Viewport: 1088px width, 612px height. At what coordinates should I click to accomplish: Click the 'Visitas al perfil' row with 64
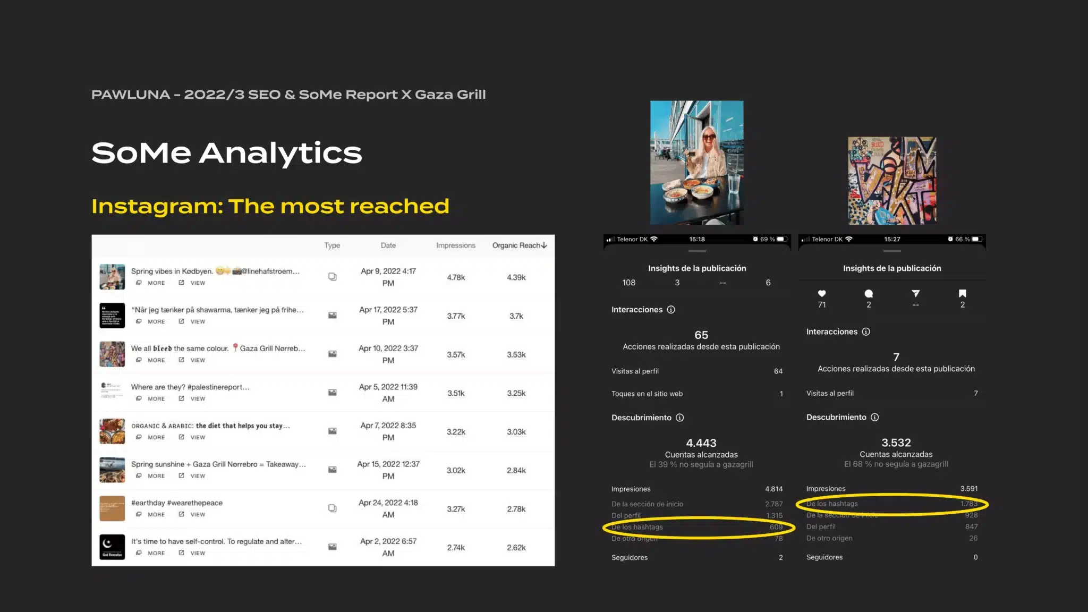click(x=697, y=371)
